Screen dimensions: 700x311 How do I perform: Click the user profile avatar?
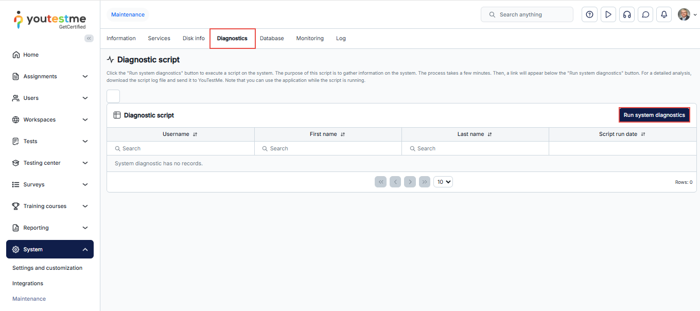tap(684, 14)
